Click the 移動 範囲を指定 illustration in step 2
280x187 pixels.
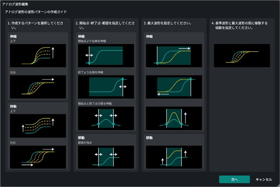coord(106,157)
